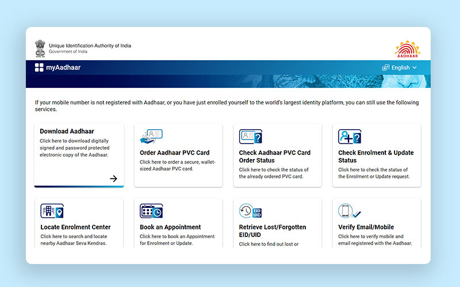Expand language list using the chevron arrow
The height and width of the screenshot is (287, 460).
point(415,68)
